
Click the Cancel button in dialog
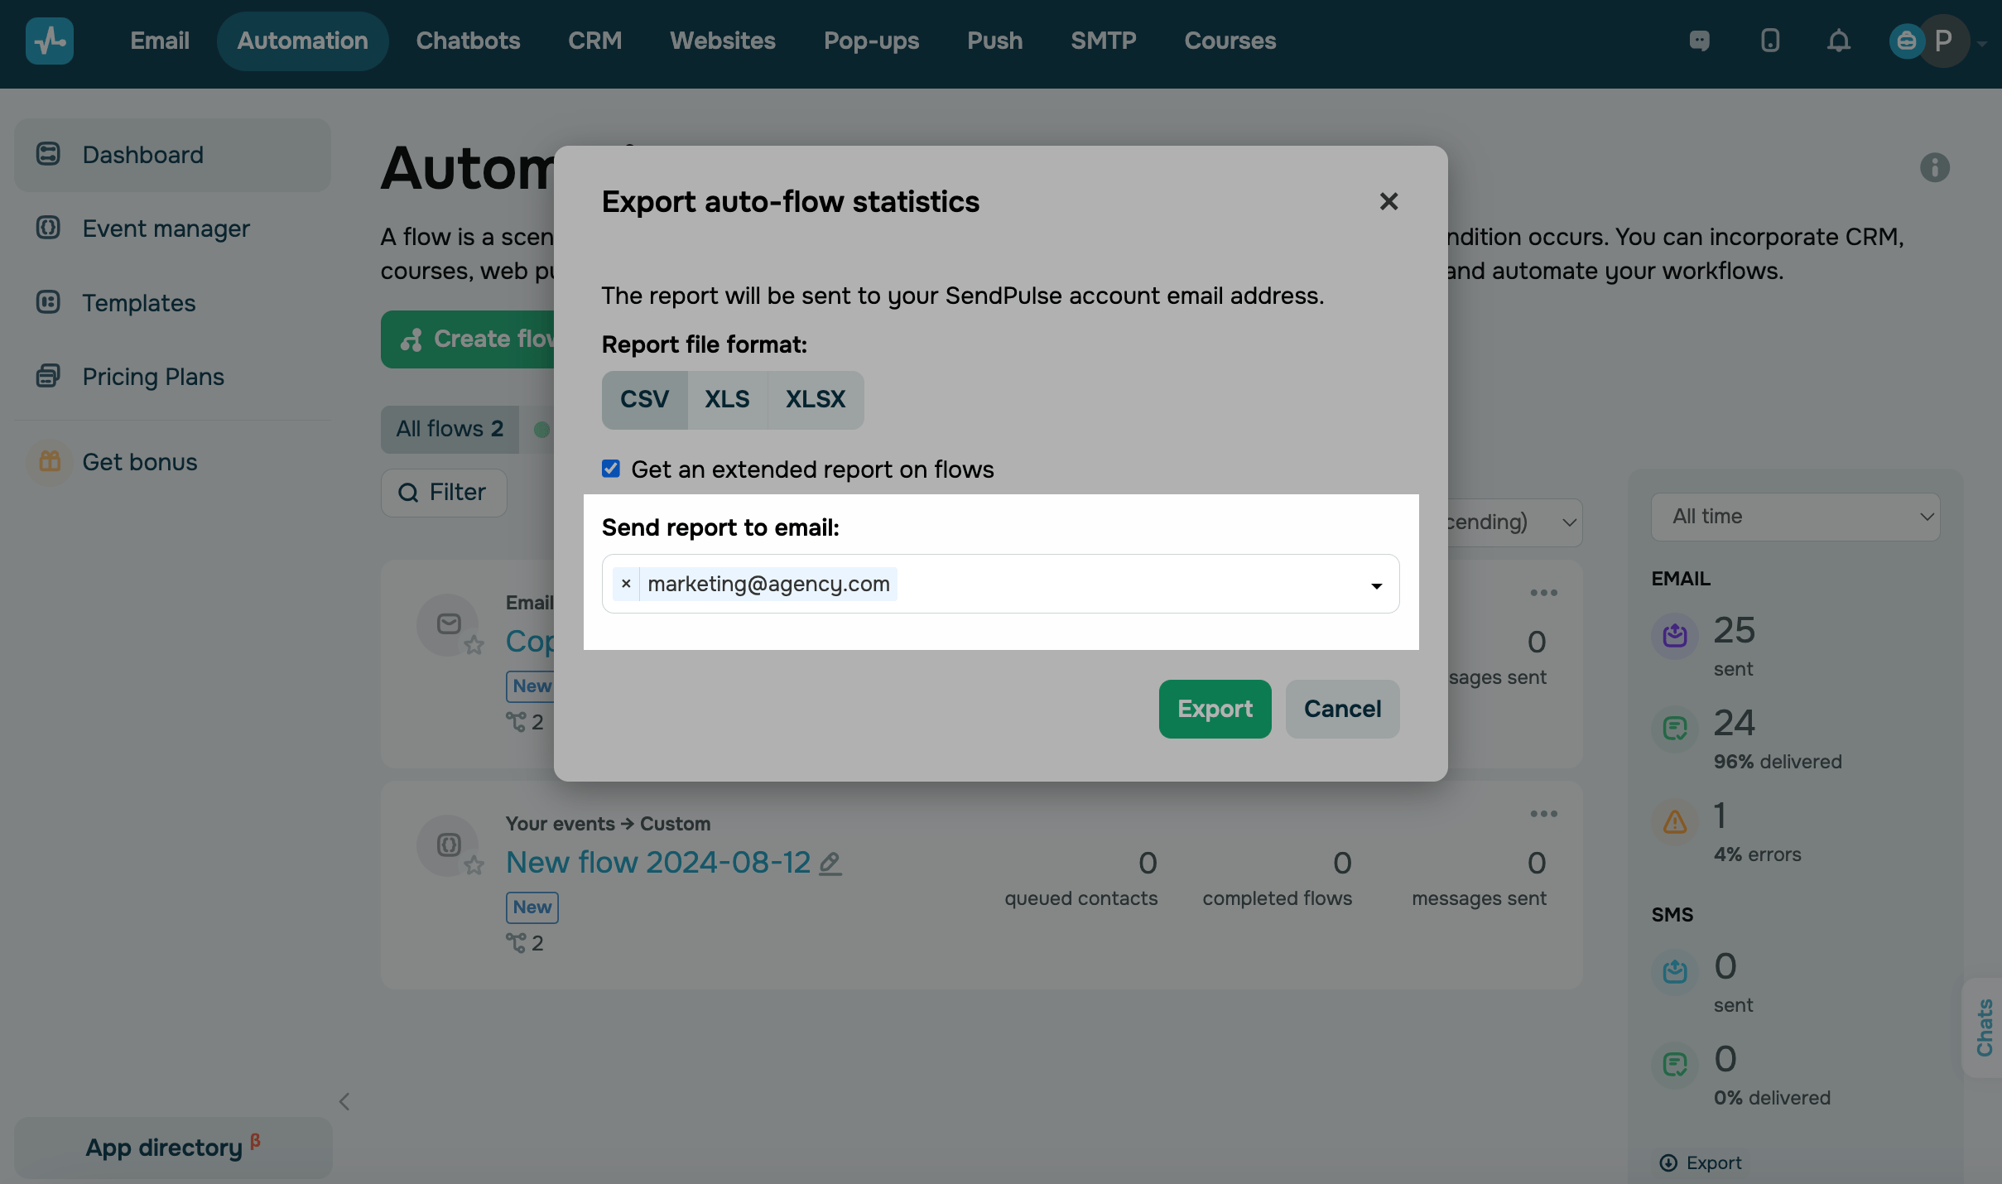point(1342,709)
